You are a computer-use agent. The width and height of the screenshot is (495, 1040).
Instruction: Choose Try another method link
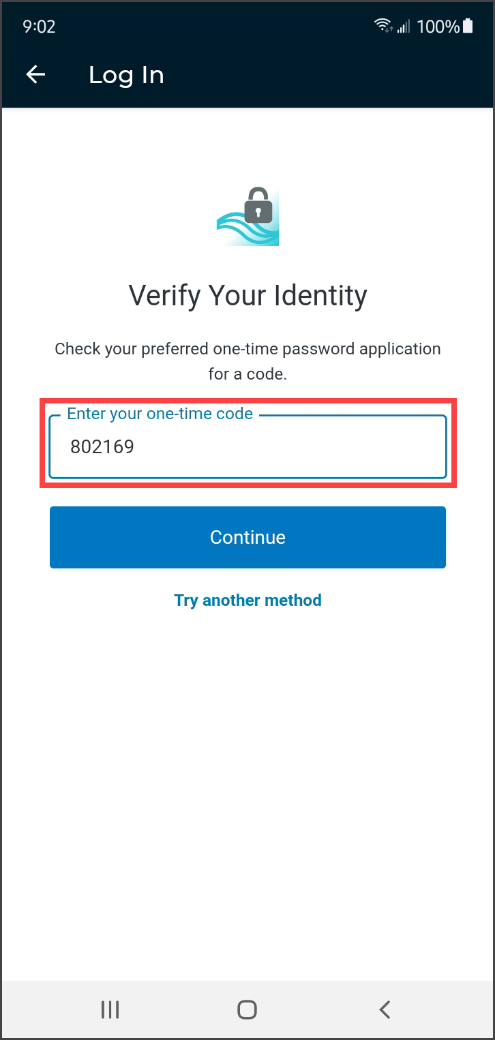[247, 600]
